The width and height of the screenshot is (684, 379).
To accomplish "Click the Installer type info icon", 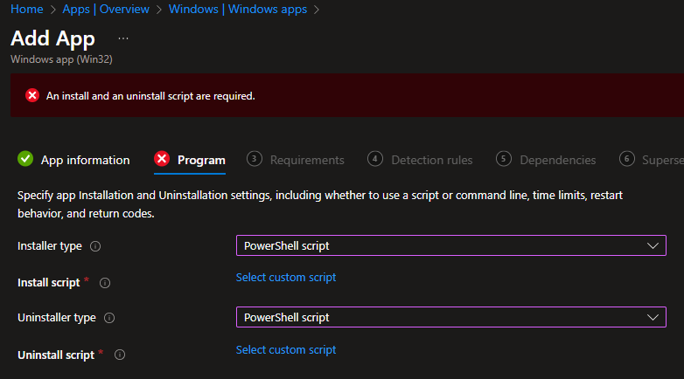I will (x=95, y=246).
